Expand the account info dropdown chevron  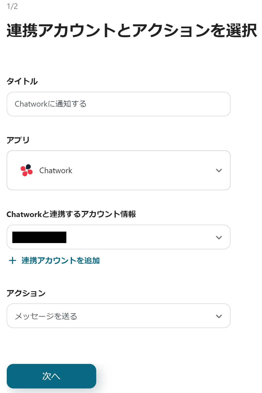(x=219, y=237)
